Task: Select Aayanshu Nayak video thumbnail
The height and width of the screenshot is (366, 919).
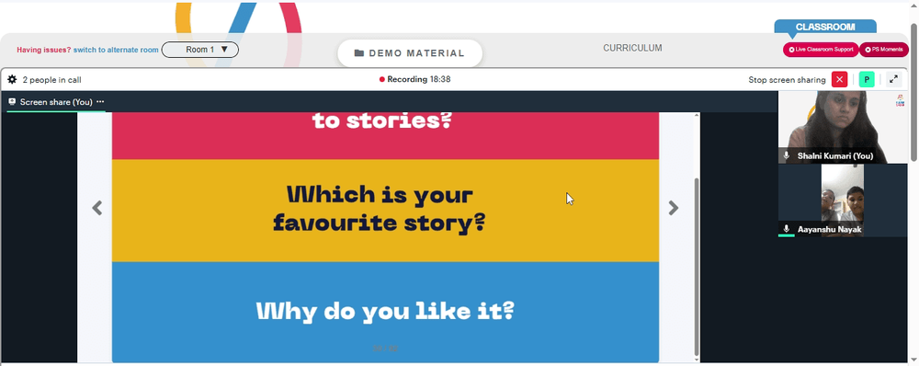Action: point(842,200)
